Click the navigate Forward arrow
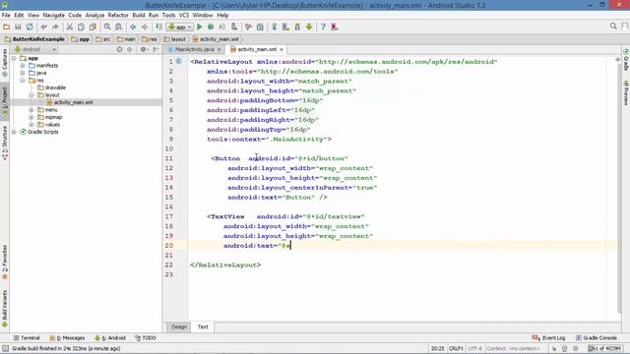The height and width of the screenshot is (354, 630). click(145, 27)
